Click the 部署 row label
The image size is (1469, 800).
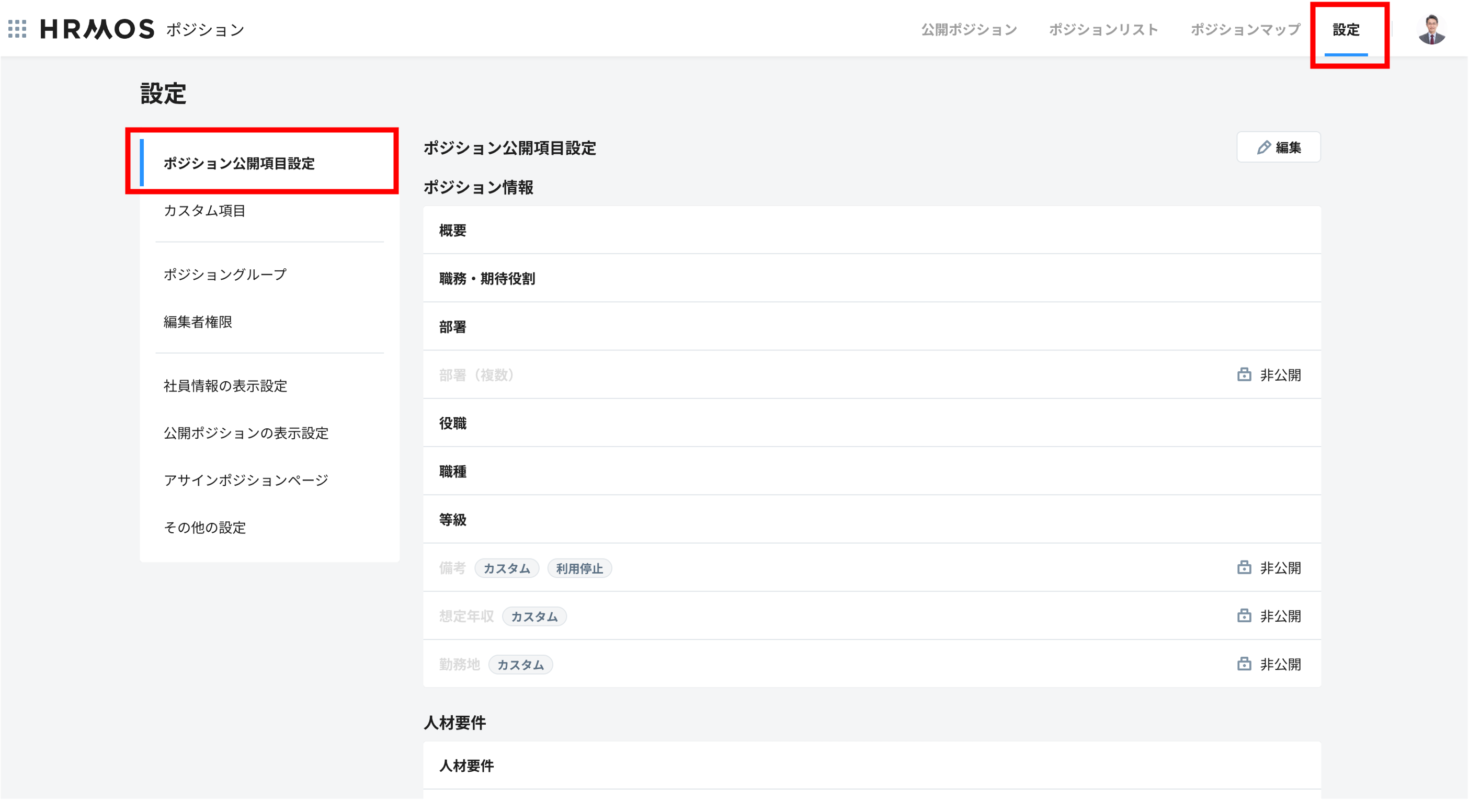453,327
